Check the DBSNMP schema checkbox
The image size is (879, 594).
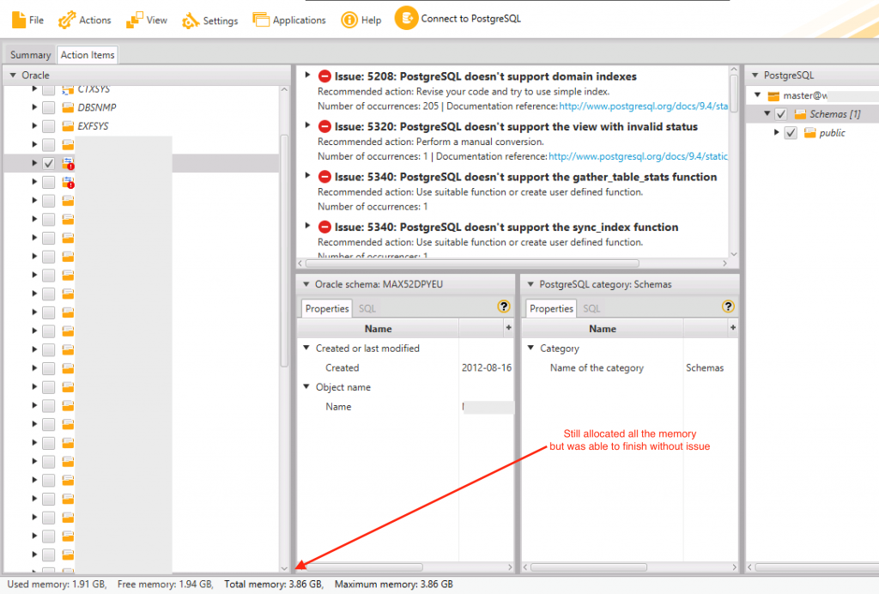[49, 107]
